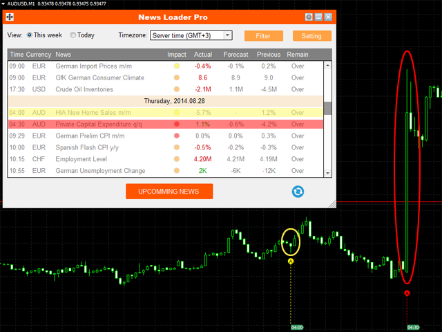Click the resize grip at panel corner
Viewport: 442px width, 332px height.
point(332,204)
